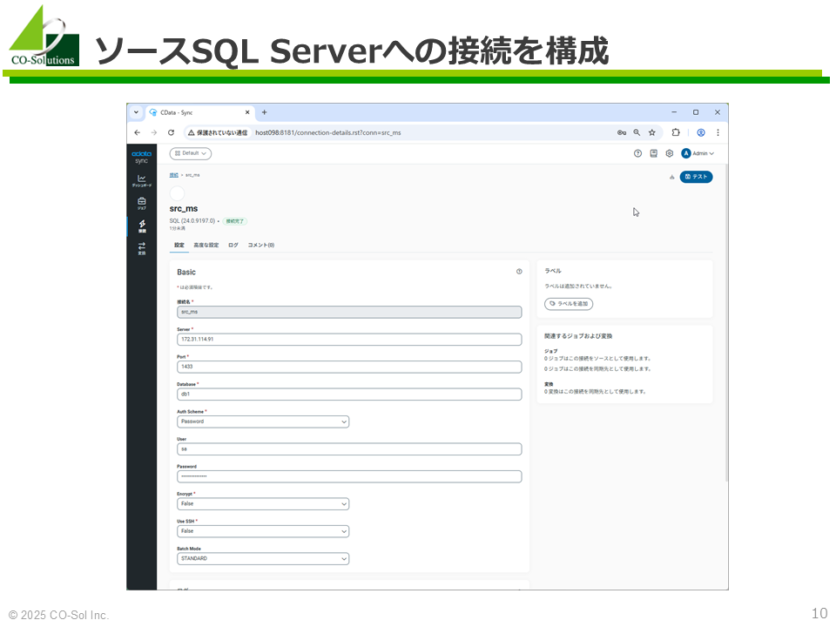
Task: Open the Batch Mode dropdown
Action: 263,559
